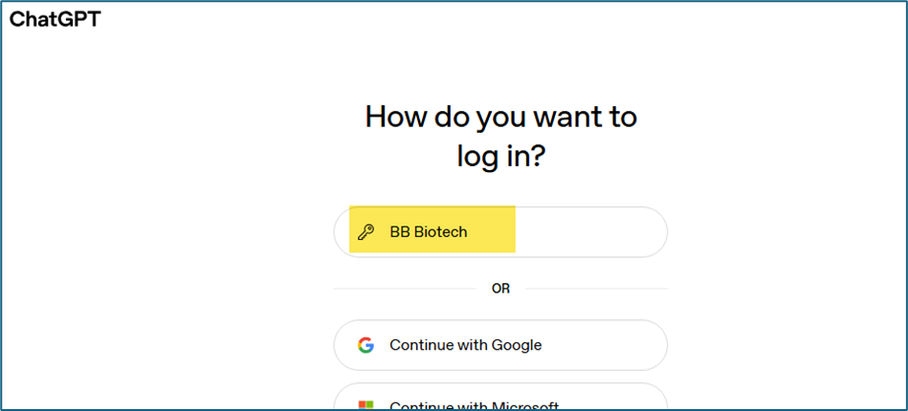Click the key icon beside BB Biotech

[365, 232]
